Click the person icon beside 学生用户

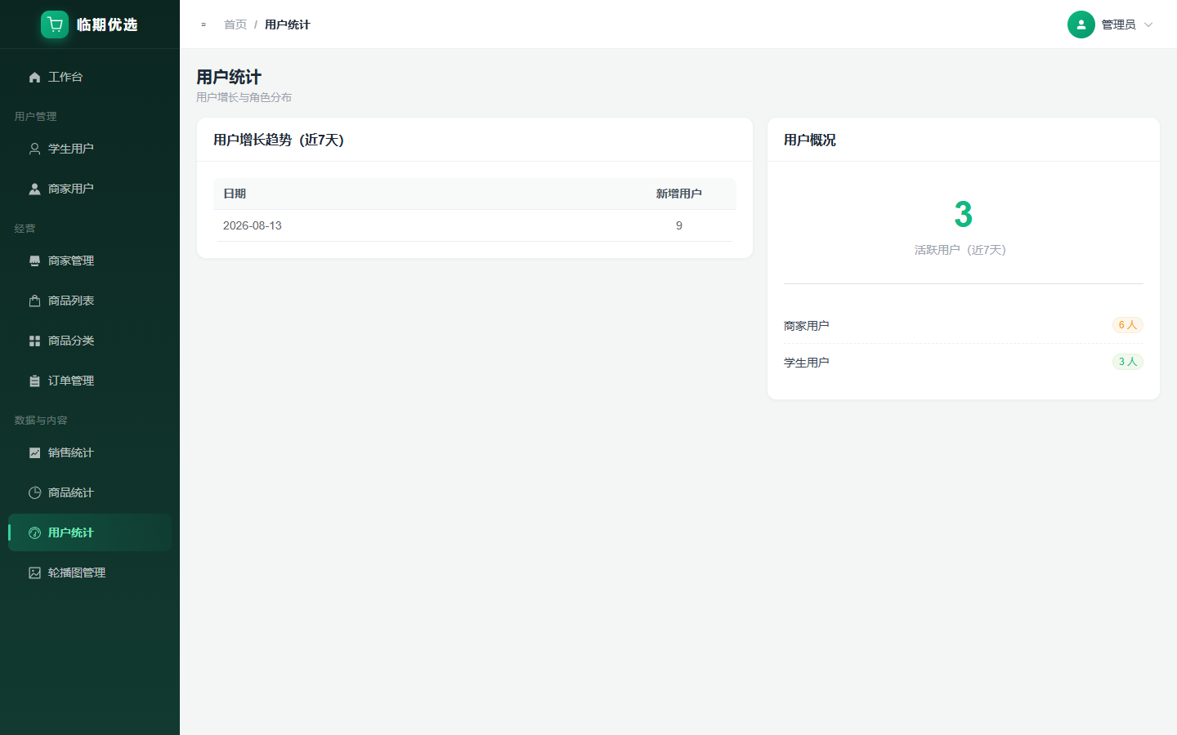pos(34,149)
